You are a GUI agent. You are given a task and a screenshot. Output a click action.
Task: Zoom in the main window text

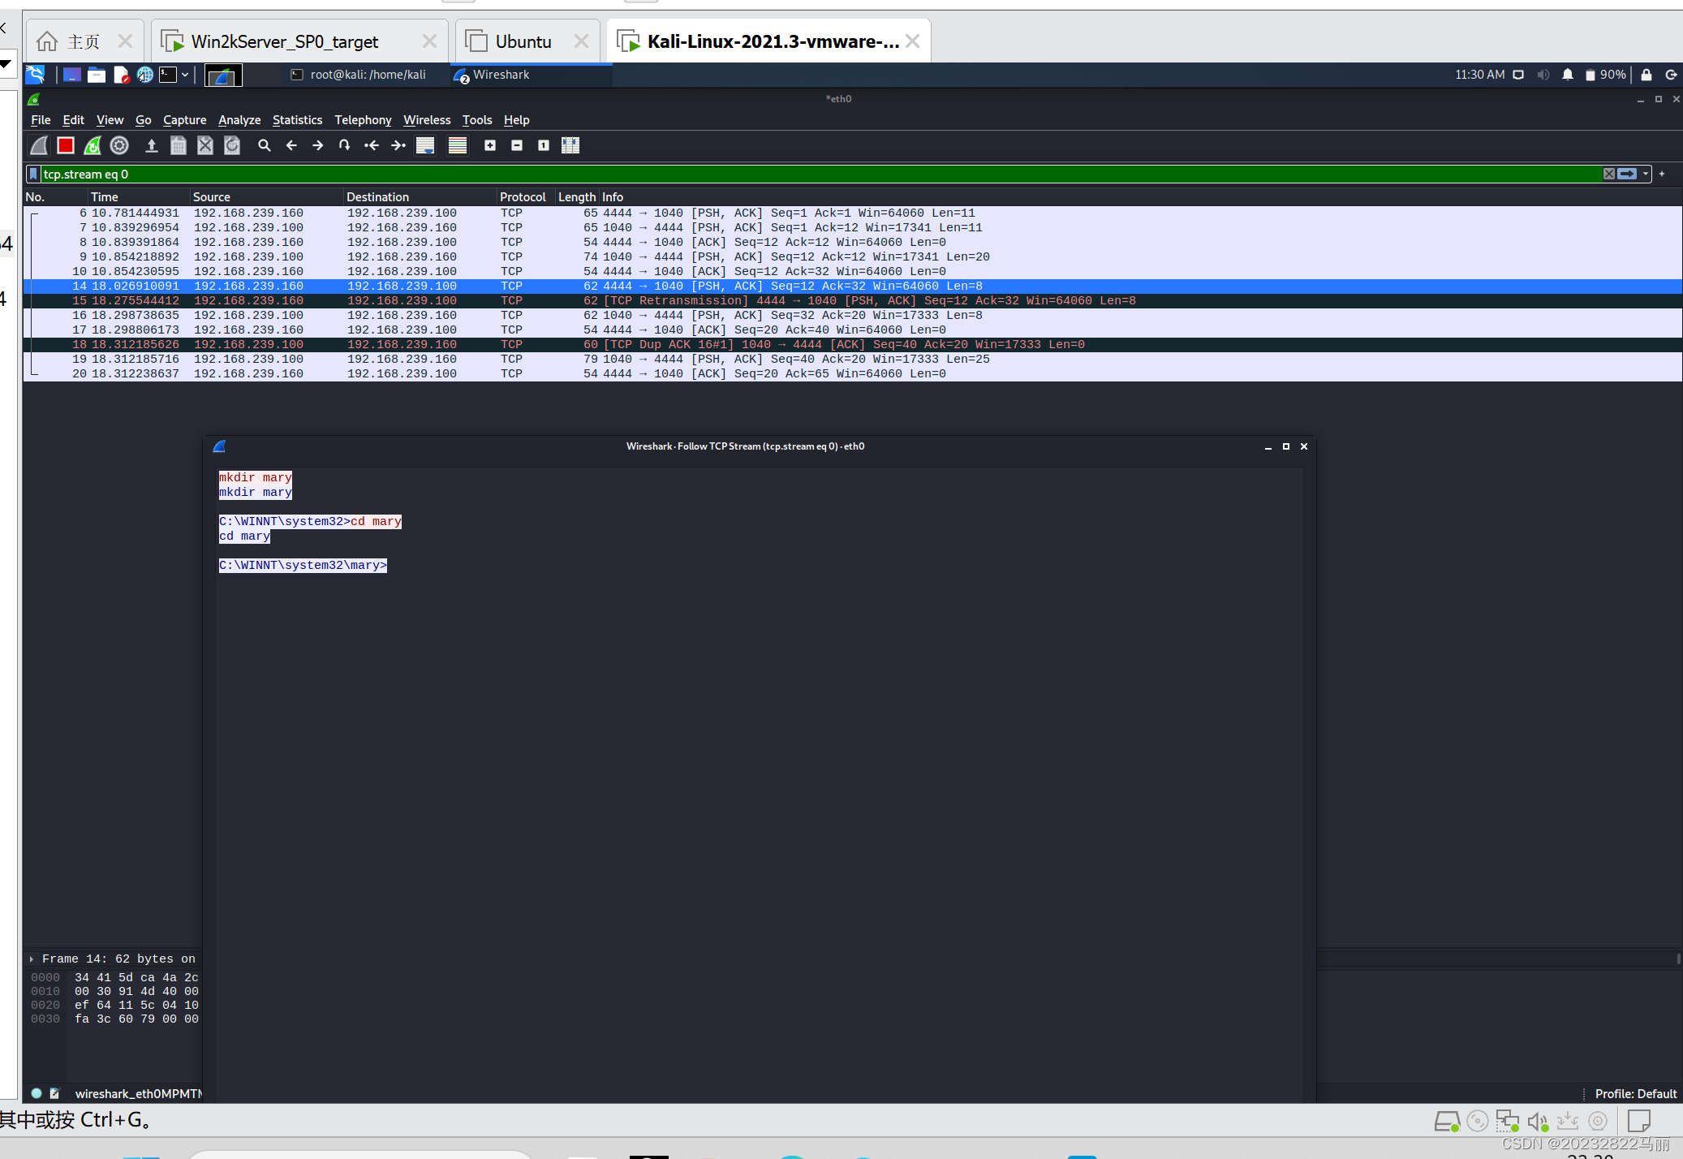[x=490, y=145]
